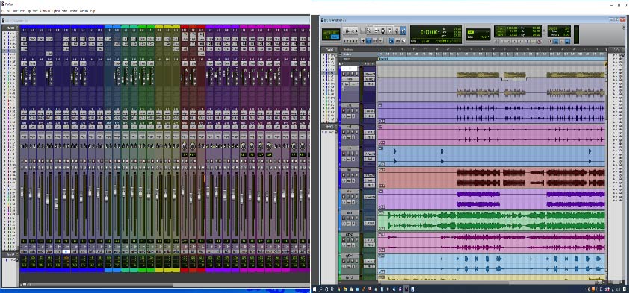Open the Edit menu
629x293 pixels.
pos(9,10)
